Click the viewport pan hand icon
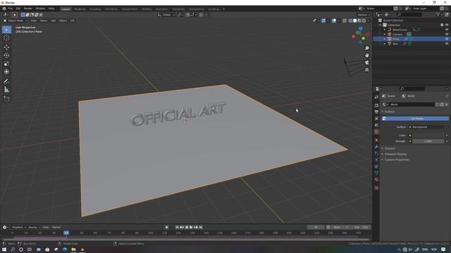The width and height of the screenshot is (451, 253). click(366, 56)
